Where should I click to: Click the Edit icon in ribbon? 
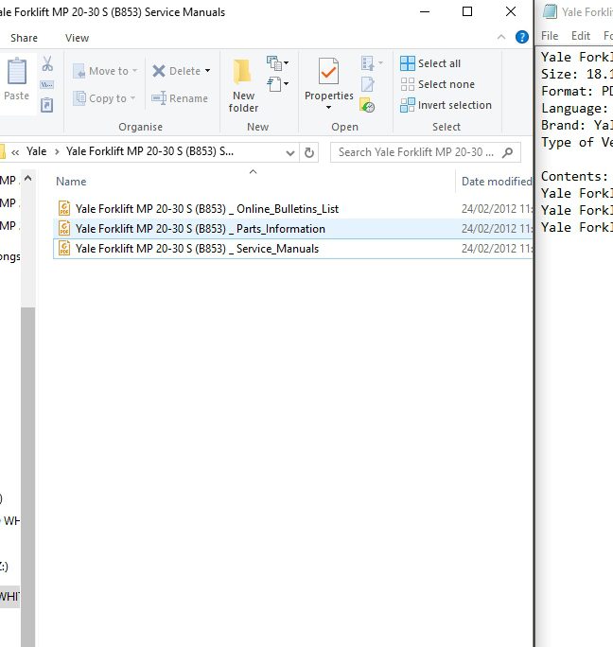point(367,84)
